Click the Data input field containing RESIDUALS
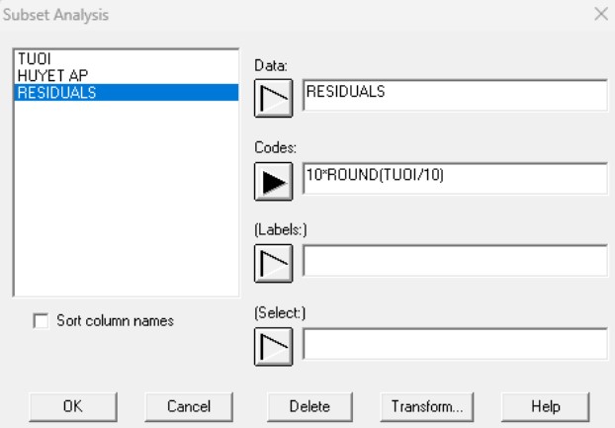 point(454,95)
